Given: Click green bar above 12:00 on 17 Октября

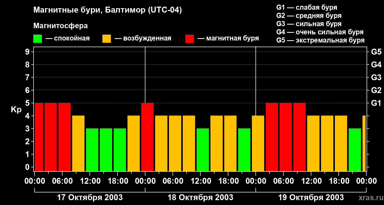Looking at the screenshot, I should [92, 150].
